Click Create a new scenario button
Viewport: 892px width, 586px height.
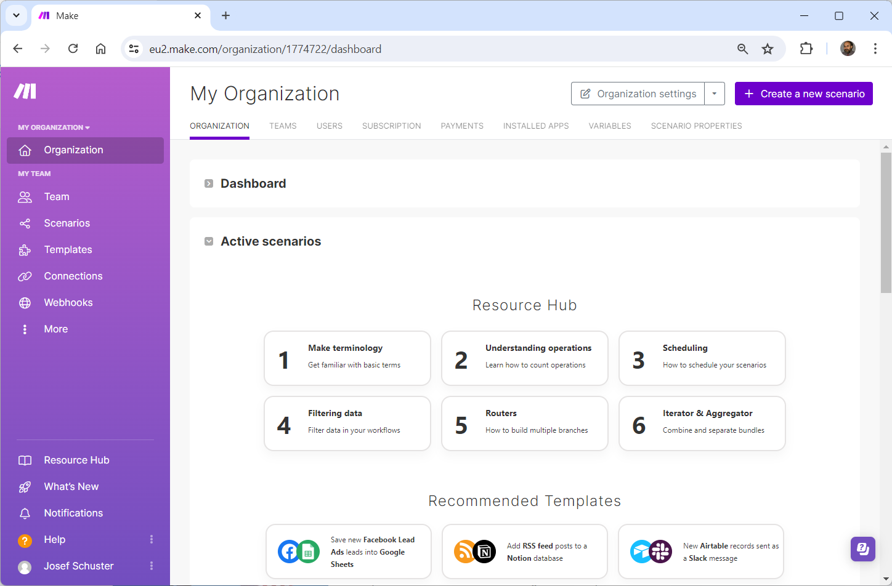coord(803,94)
